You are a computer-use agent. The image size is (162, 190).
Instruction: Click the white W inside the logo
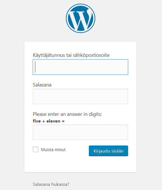tap(80, 19)
